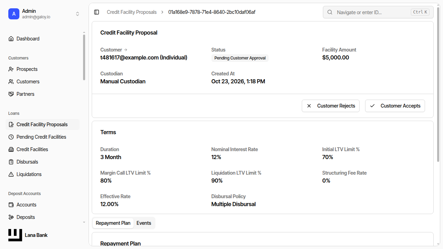Click the Accounts wallet icon
443x249 pixels.
point(11,205)
